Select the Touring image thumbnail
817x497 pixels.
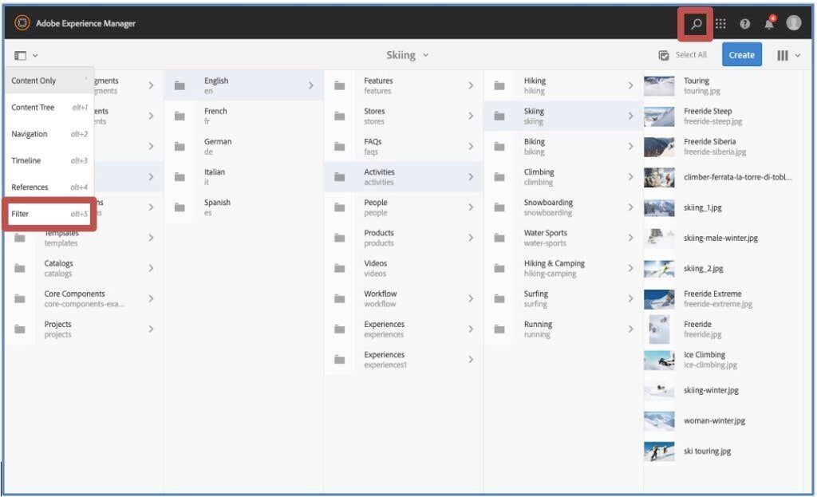tap(659, 85)
